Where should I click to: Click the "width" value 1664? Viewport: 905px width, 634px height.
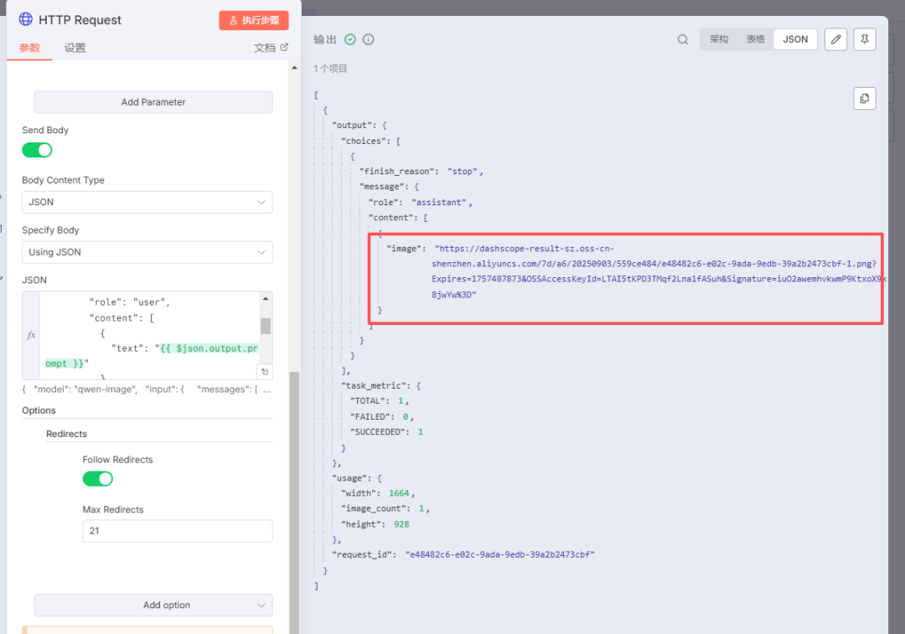point(399,493)
